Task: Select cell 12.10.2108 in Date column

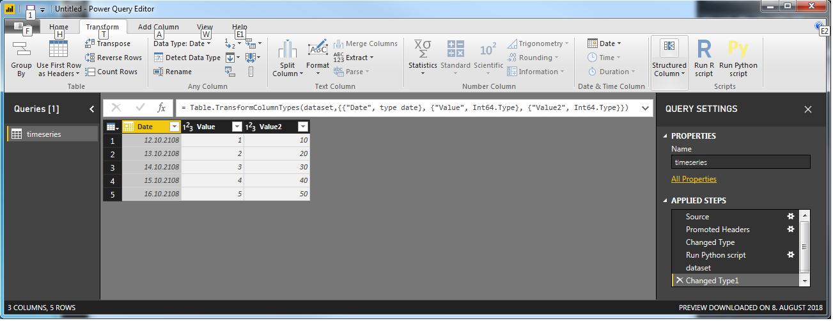Action: [x=152, y=140]
